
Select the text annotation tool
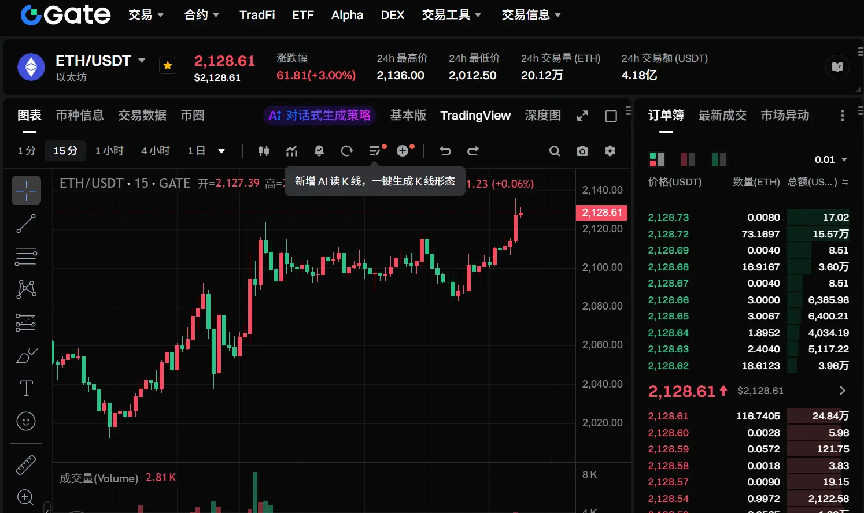(26, 388)
